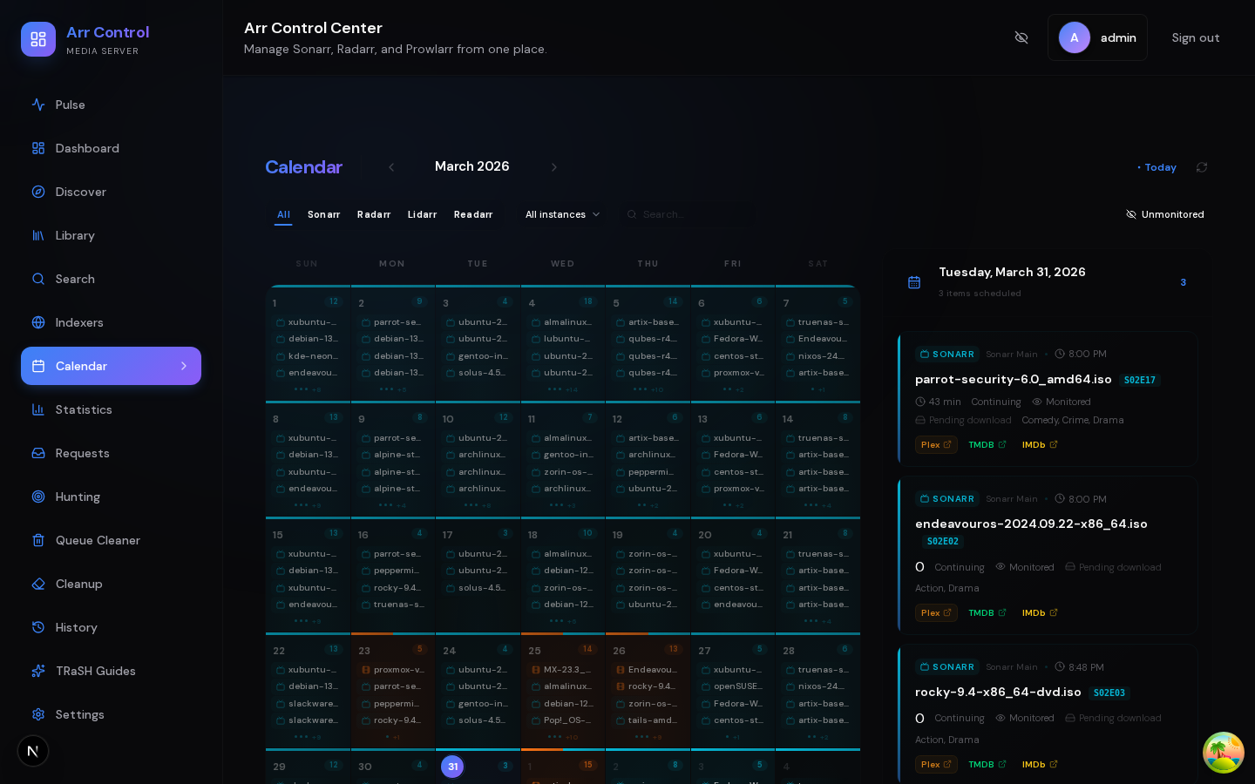Open parrot-security-6.0_amd64.iso title
Screen dimensions: 1255x784
(1014, 379)
